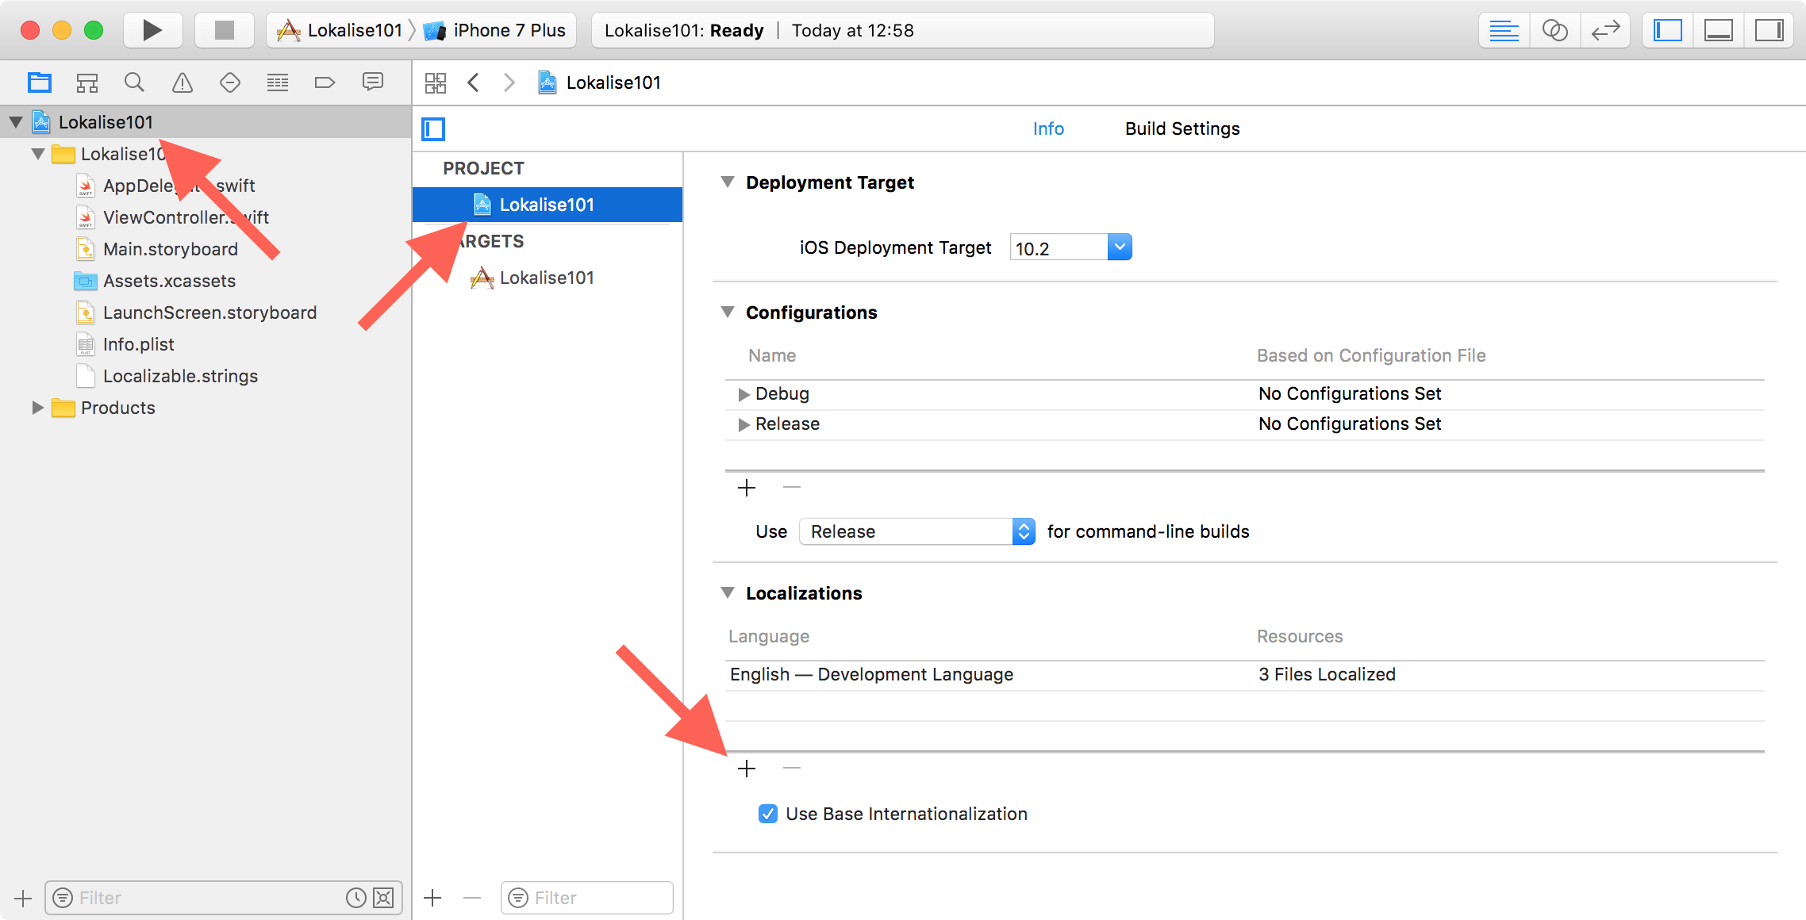This screenshot has height=920, width=1806.
Task: Show the Version editor
Action: 1605,30
